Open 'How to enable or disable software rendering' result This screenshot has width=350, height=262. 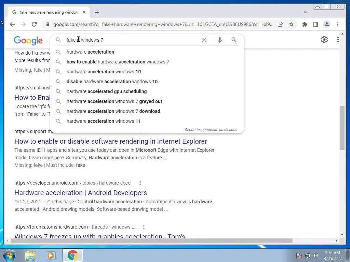coord(111,141)
